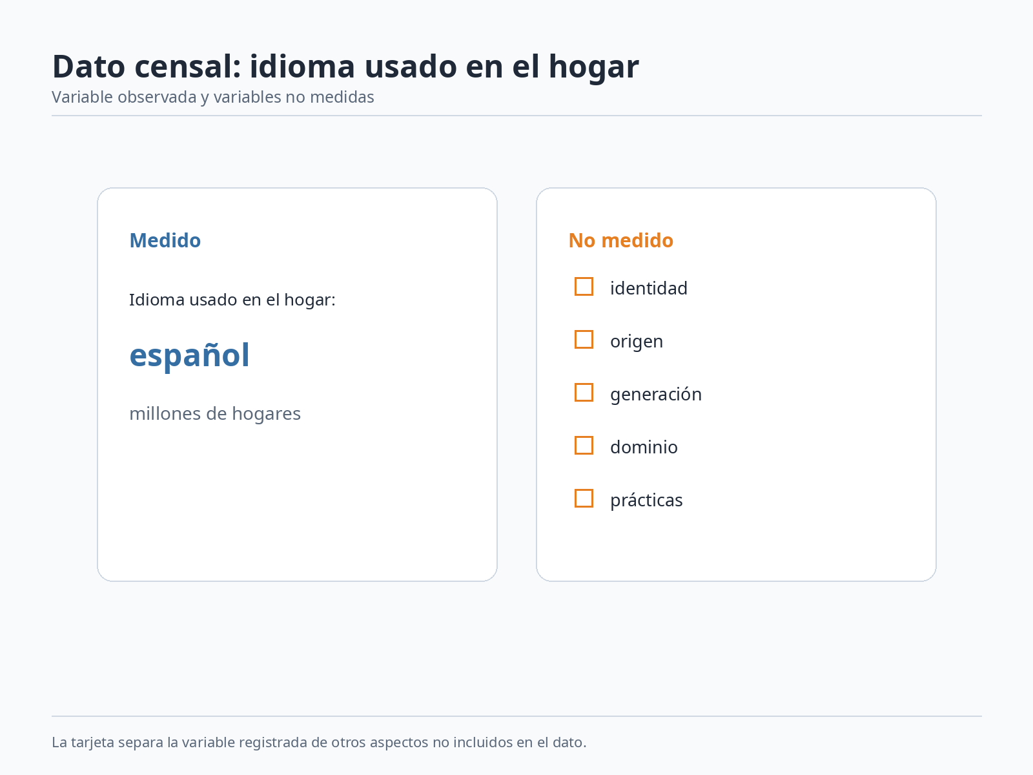Mark the prácticas checkbox
1033x775 pixels.
click(x=584, y=498)
